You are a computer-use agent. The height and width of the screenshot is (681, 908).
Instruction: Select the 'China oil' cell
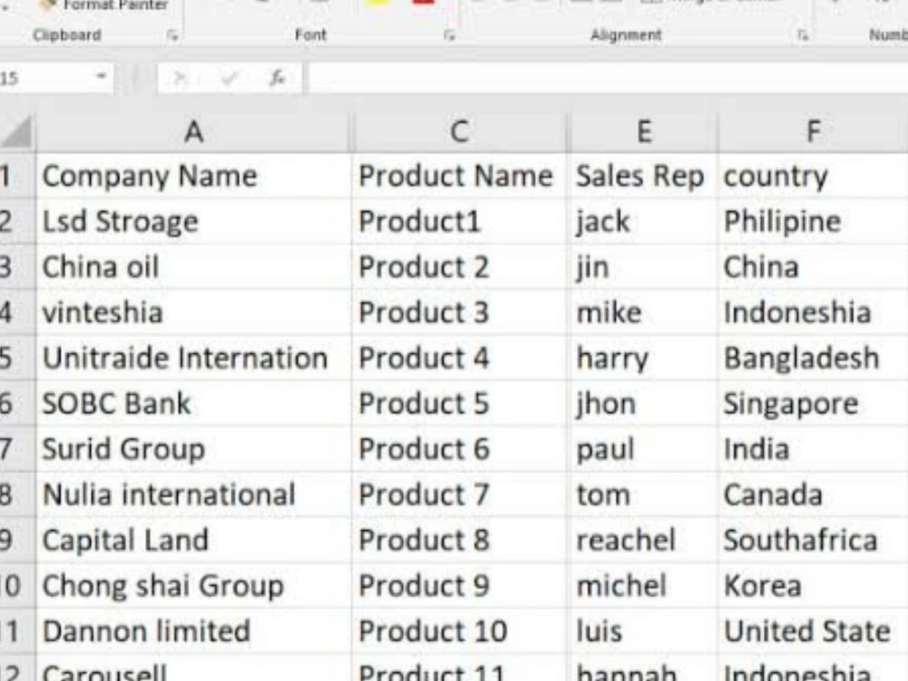tap(194, 267)
